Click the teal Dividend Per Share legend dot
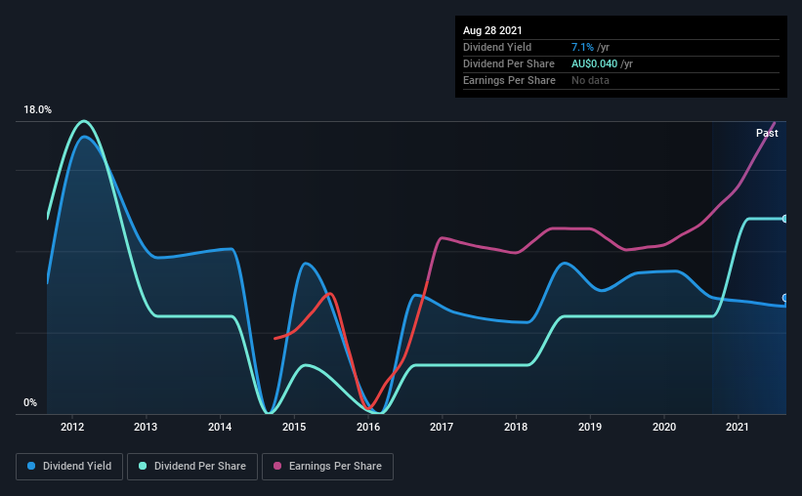 [143, 466]
